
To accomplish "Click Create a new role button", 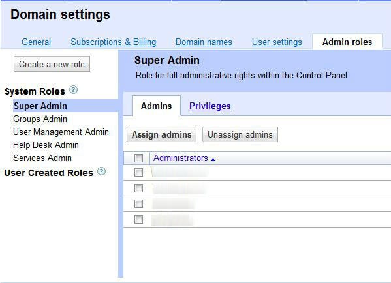I will click(x=52, y=64).
